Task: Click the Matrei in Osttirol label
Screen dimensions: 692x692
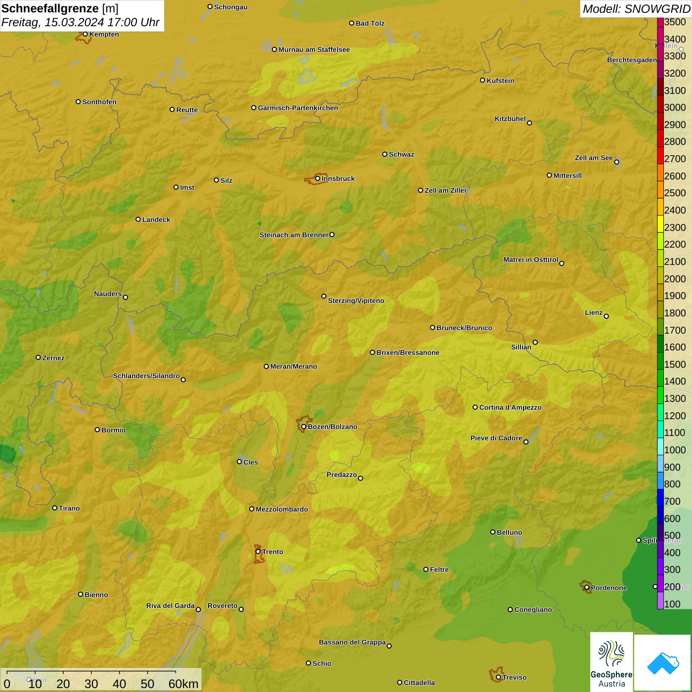Action: [x=531, y=259]
